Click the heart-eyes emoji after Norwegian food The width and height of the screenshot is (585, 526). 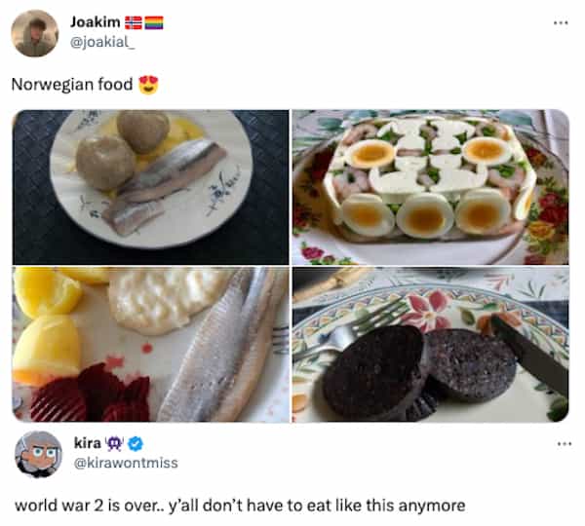click(x=148, y=84)
